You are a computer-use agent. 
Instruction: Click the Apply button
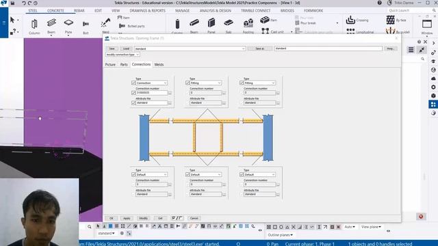pos(127,218)
